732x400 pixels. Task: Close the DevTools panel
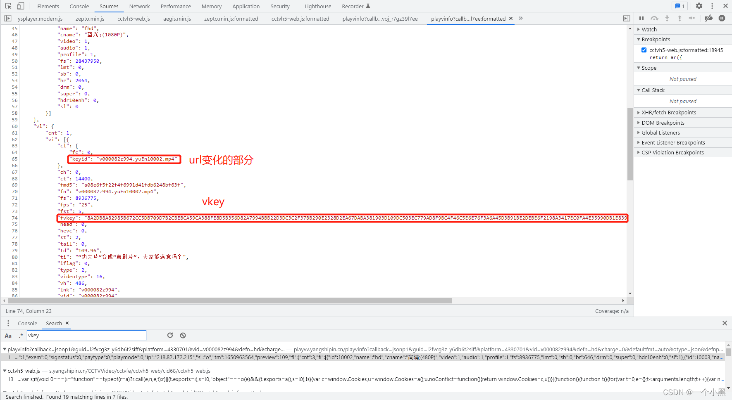coord(725,6)
